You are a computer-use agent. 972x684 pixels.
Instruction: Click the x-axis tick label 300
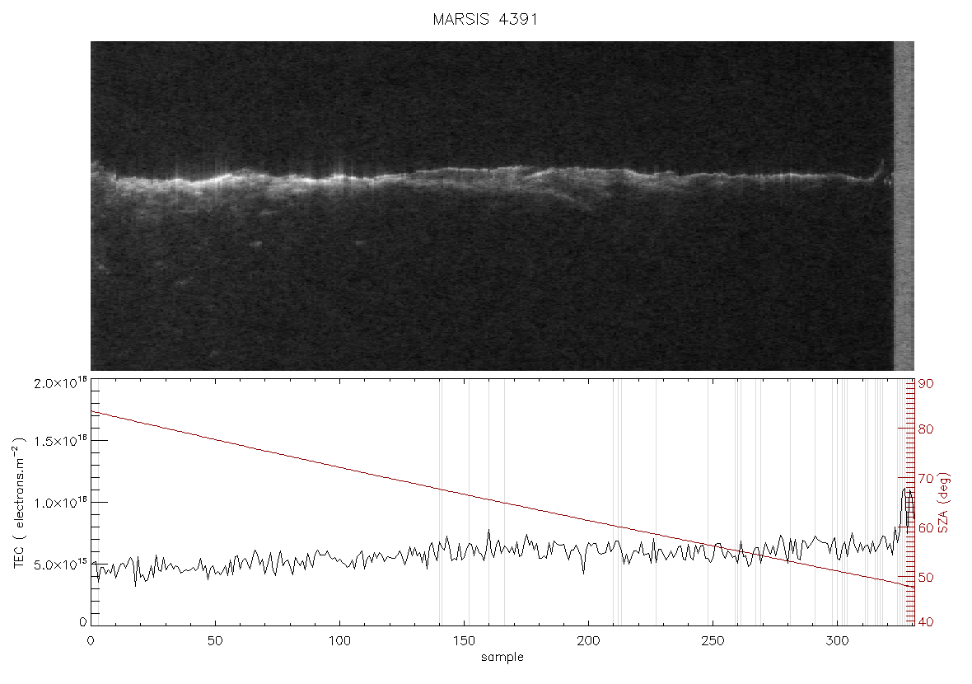[x=838, y=641]
